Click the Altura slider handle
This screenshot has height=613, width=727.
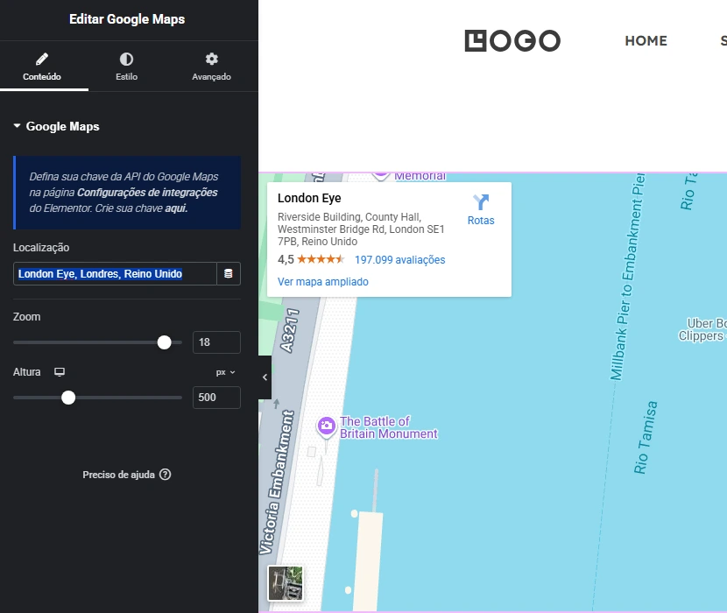pyautogui.click(x=68, y=398)
